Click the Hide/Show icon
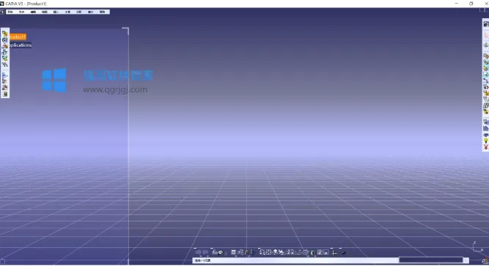This screenshot has height=267, width=489. click(320, 252)
